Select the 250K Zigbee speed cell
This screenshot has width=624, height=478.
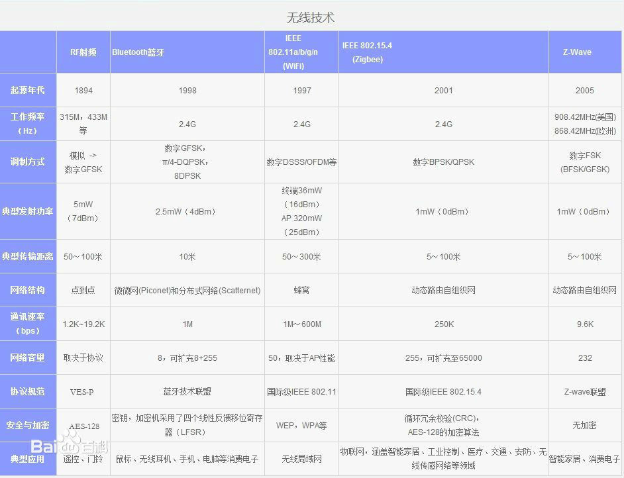tap(443, 324)
